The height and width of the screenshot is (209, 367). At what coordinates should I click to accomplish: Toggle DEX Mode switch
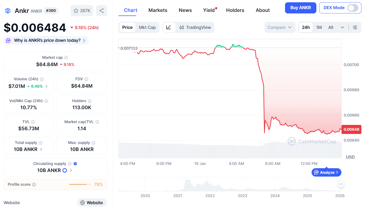click(x=353, y=8)
